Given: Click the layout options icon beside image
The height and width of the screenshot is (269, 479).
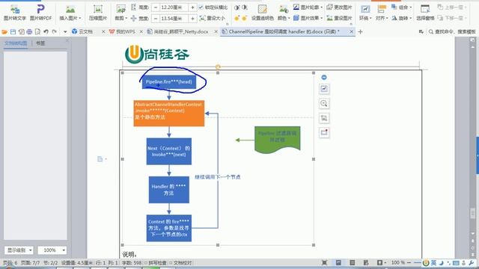Looking at the screenshot, I should pyautogui.click(x=324, y=89).
